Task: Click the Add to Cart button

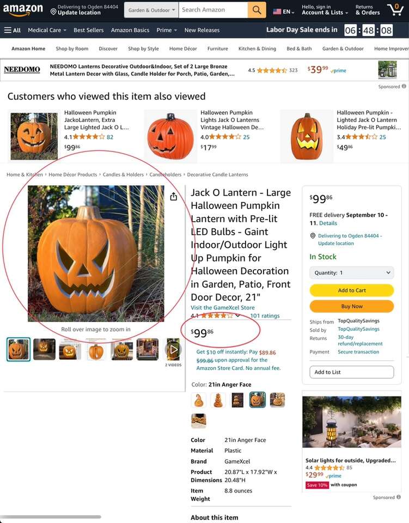Action: tap(352, 290)
